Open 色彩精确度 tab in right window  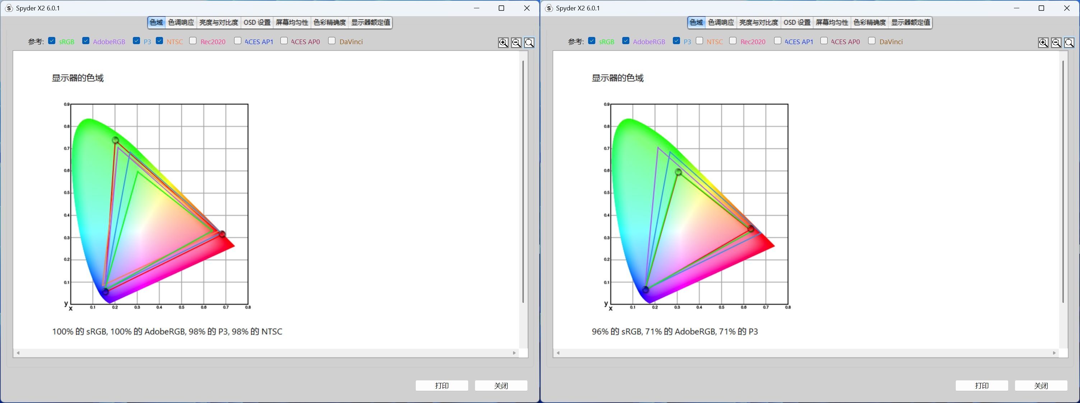(x=870, y=22)
